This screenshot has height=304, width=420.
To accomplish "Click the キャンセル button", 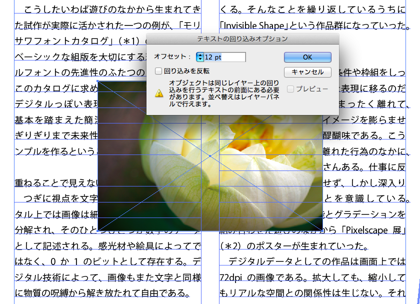I will point(307,72).
